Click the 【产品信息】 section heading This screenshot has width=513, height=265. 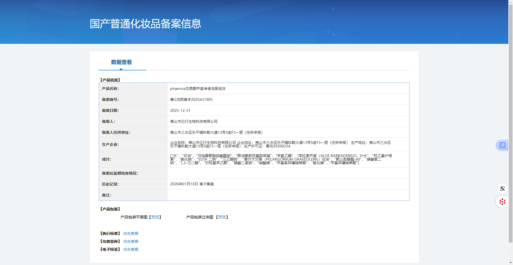[110, 80]
